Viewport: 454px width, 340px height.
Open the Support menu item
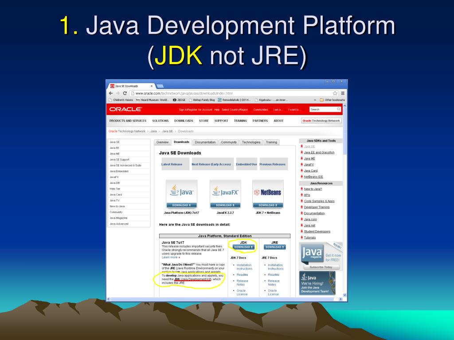(x=221, y=121)
